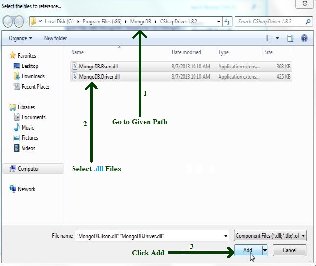
Task: Open Downloads in the navigation pane
Action: (33, 76)
